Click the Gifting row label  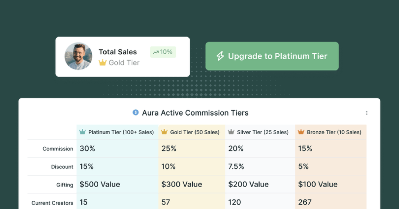65,184
